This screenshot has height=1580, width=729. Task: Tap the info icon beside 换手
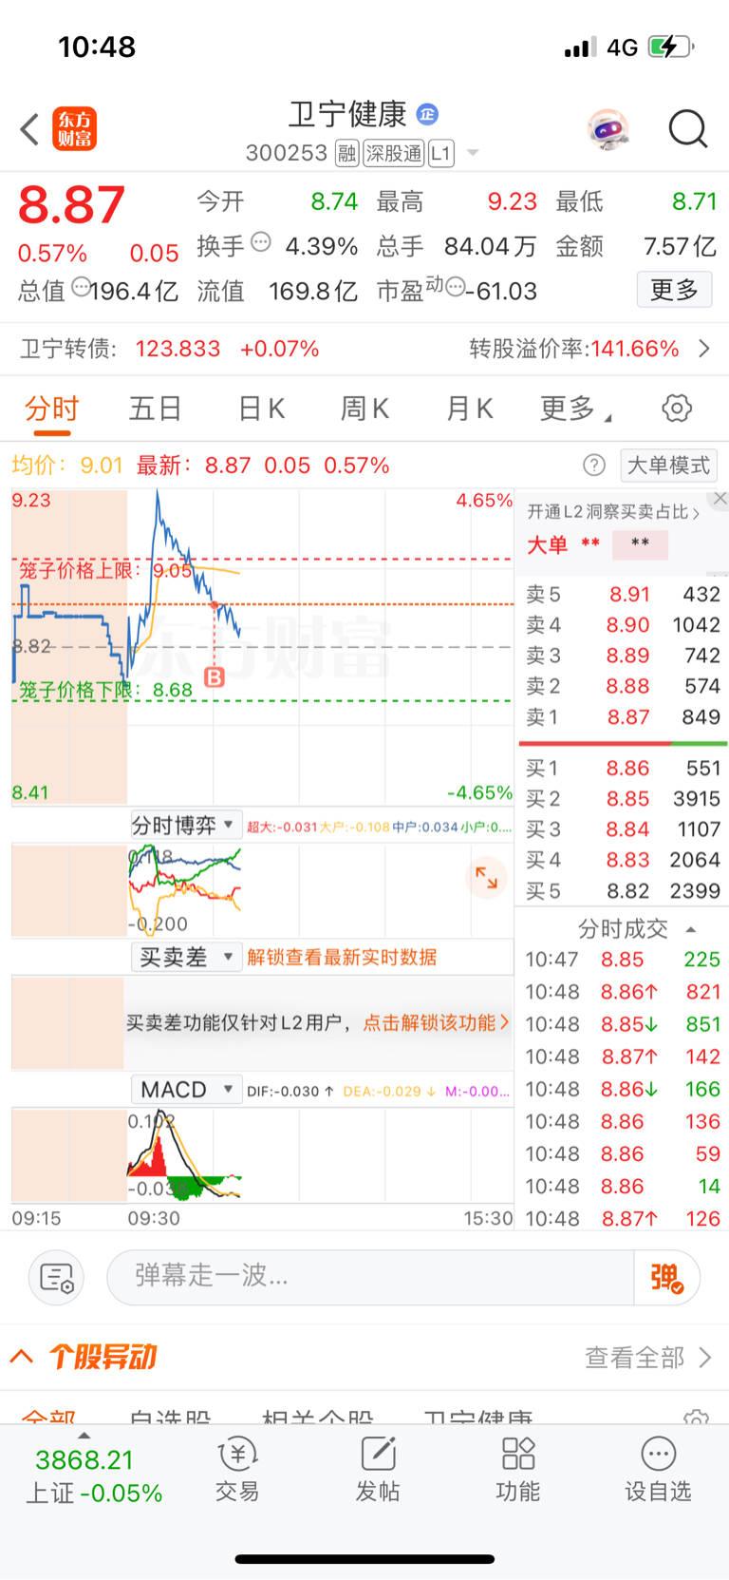click(261, 242)
